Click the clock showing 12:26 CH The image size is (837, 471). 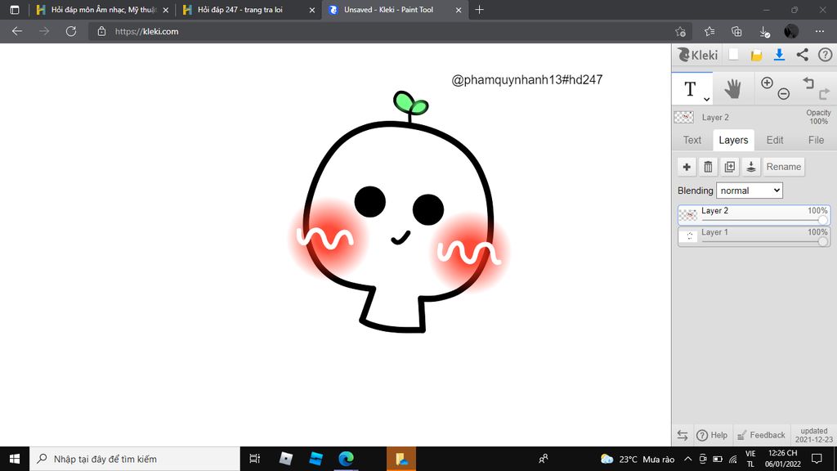pos(782,459)
